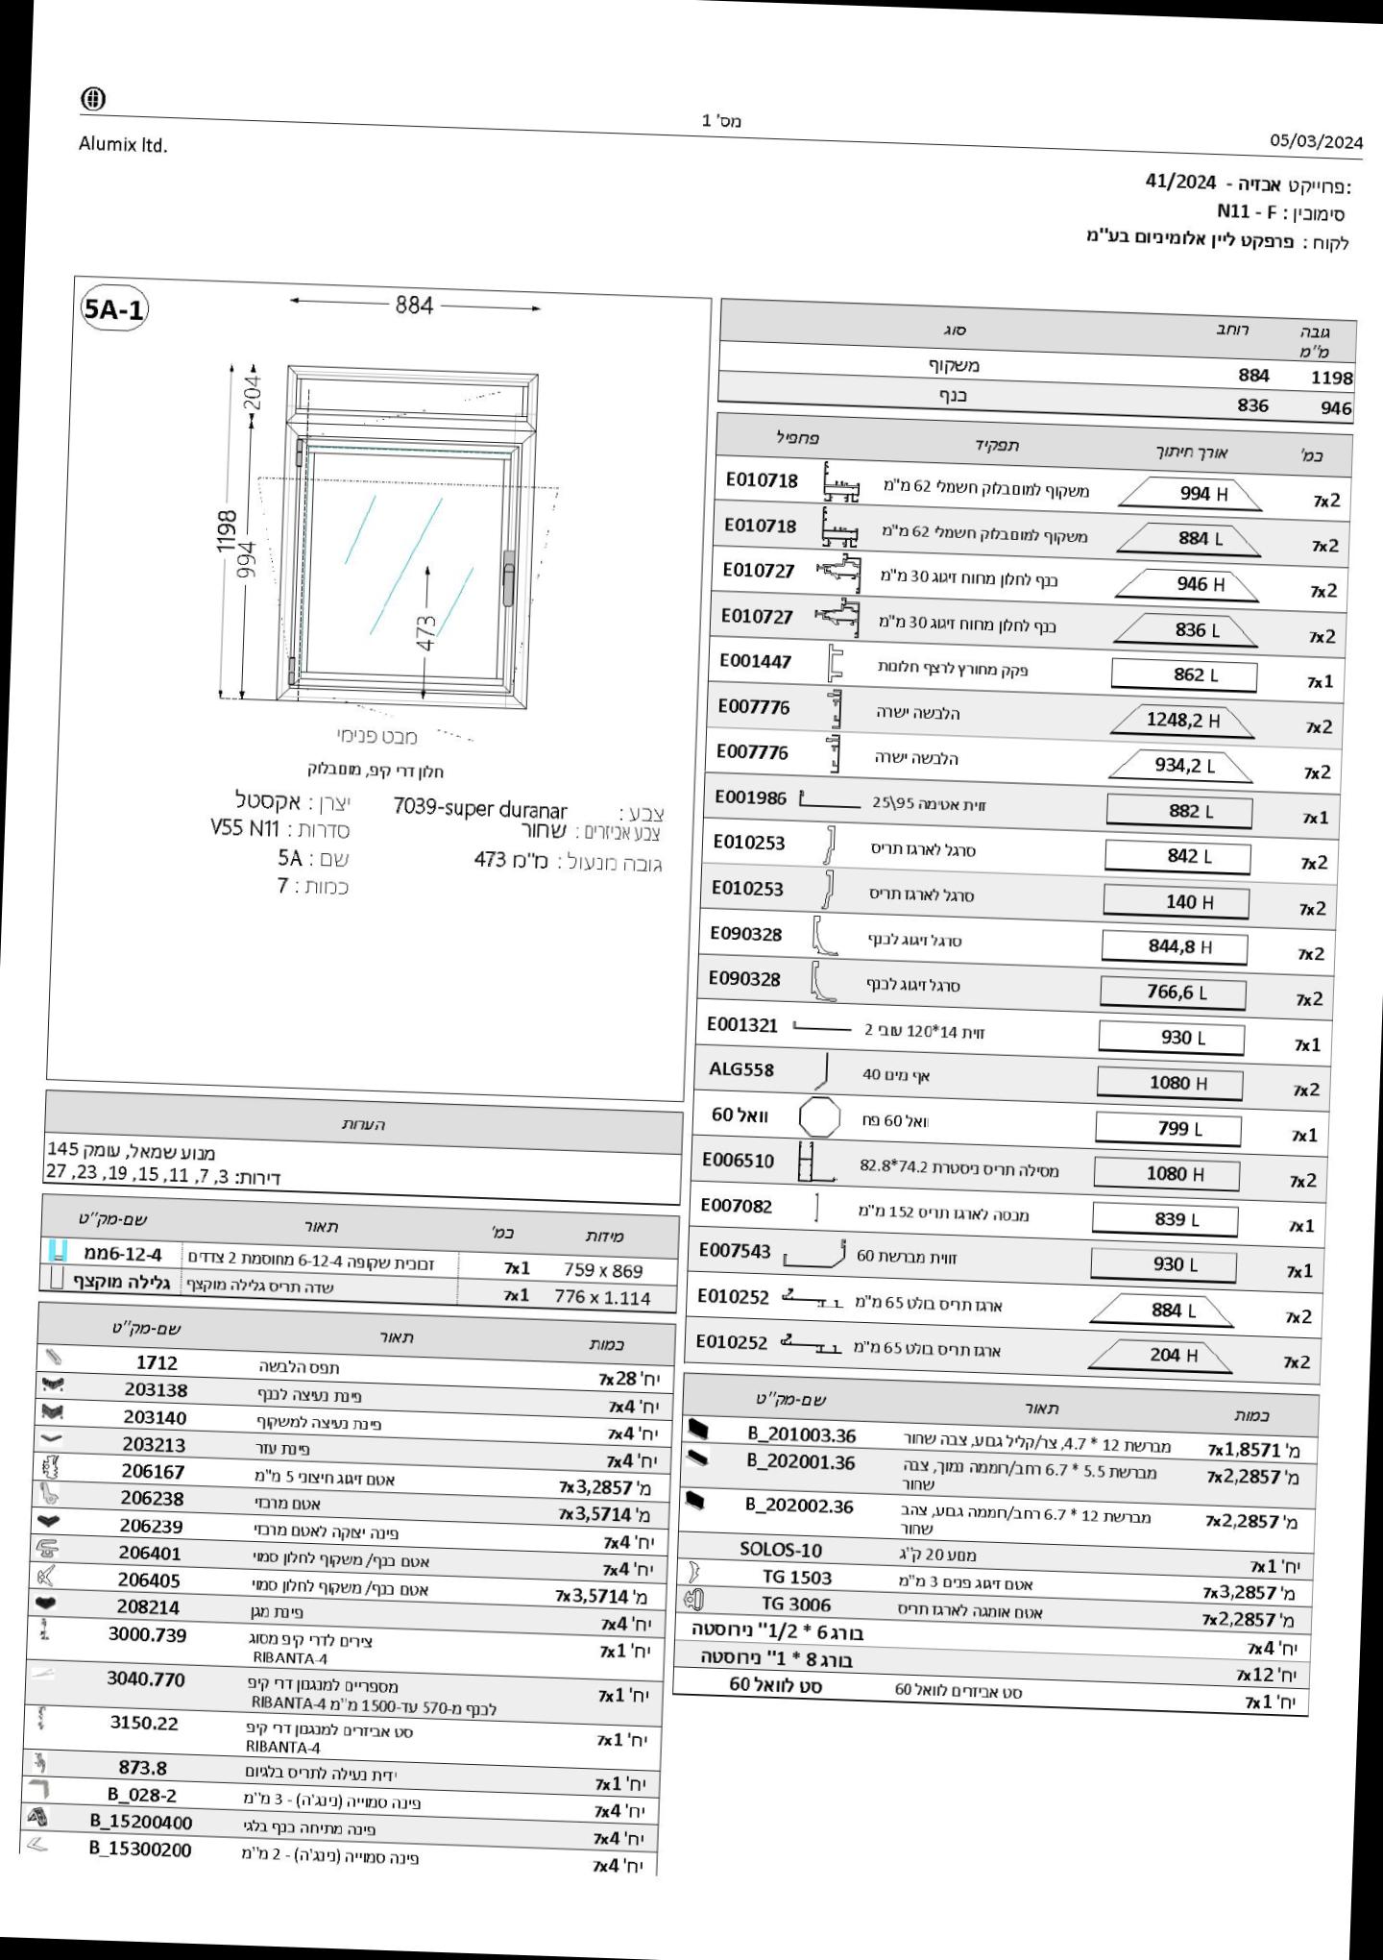Click the 862 L cut length box
This screenshot has width=1383, height=1960.
coord(1184,675)
